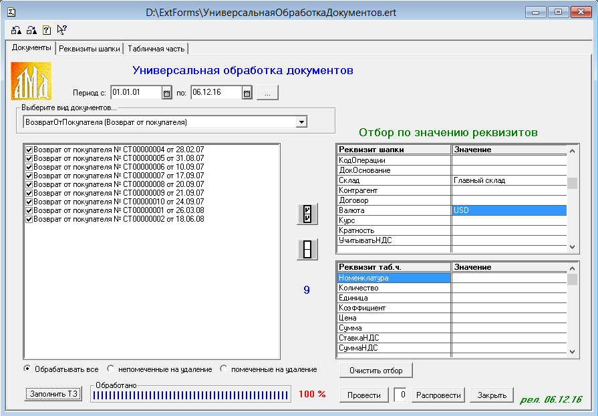Click scroll-up arrow of 'Реквизит таб.ч.' table
This screenshot has height=416, width=598.
(x=572, y=268)
